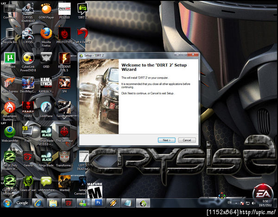Image resolution: width=278 pixels, height=217 pixels.
Task: Cancel the DIRT 2 setup wizard
Action: pos(187,140)
